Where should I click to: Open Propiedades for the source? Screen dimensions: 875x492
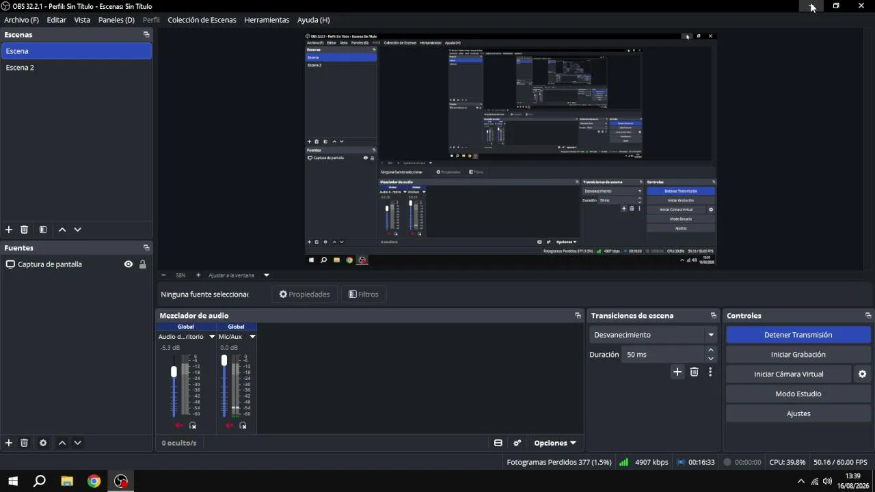tap(304, 295)
